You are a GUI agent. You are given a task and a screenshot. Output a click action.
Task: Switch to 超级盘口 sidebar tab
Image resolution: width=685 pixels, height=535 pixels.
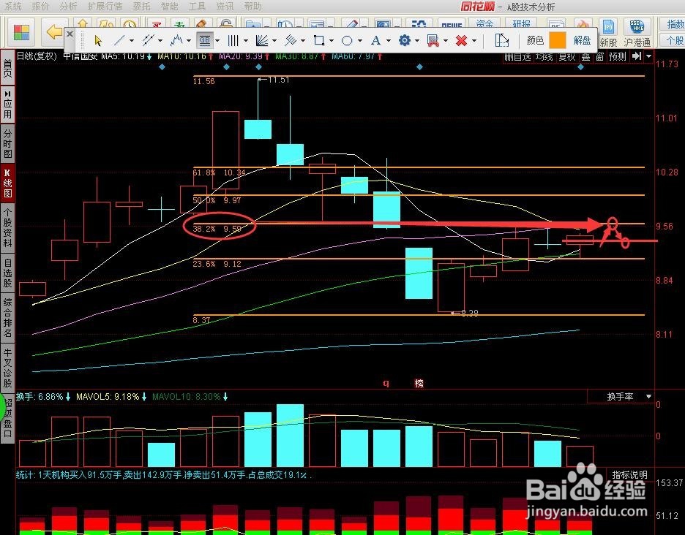7,417
